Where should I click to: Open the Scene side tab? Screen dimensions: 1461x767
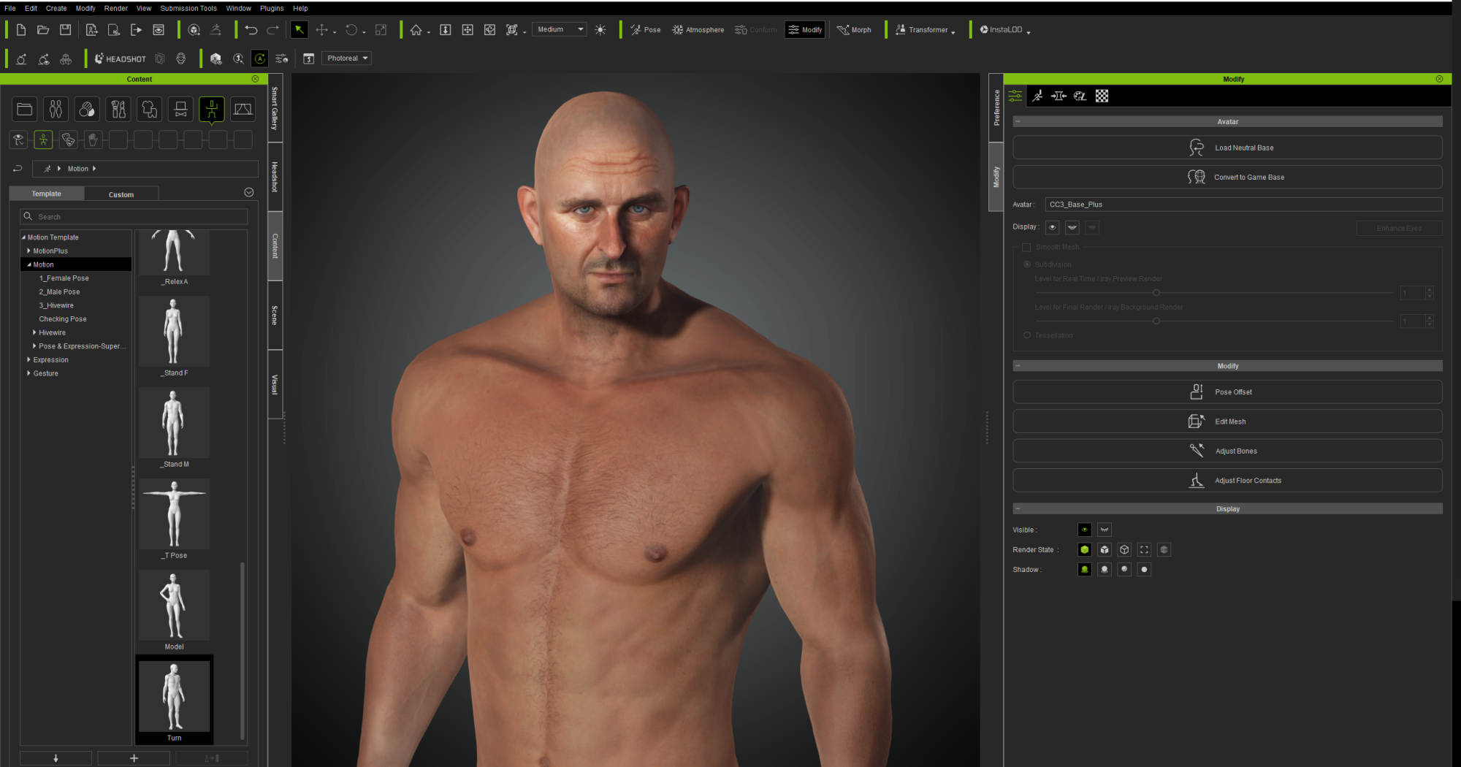(x=275, y=315)
